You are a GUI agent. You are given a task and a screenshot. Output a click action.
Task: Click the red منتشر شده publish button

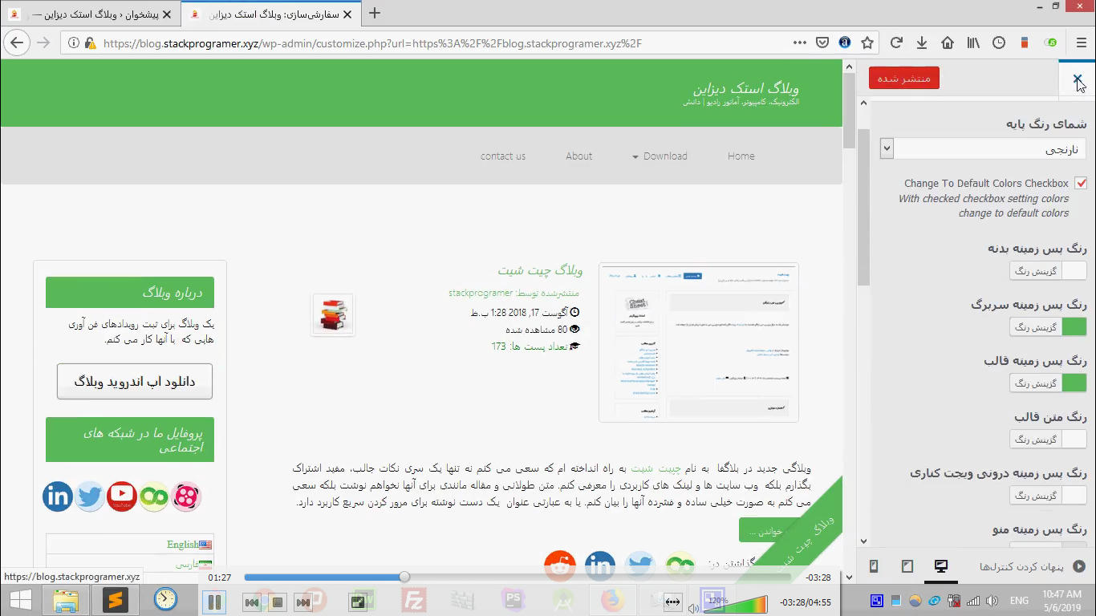click(904, 79)
